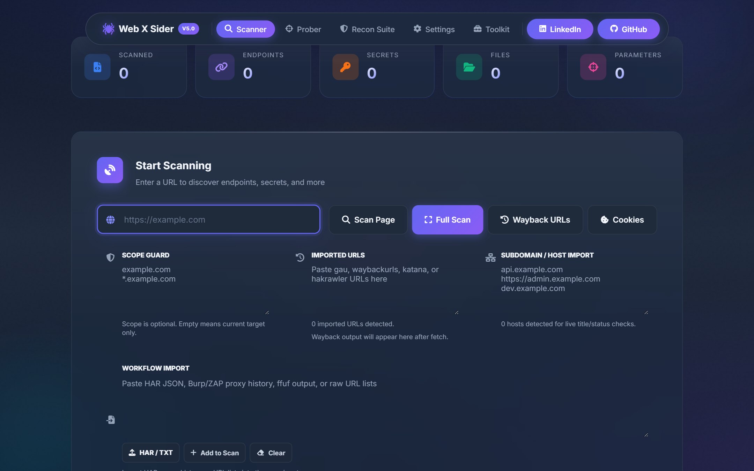Click the Scanned stat document icon
The height and width of the screenshot is (471, 754).
point(97,67)
